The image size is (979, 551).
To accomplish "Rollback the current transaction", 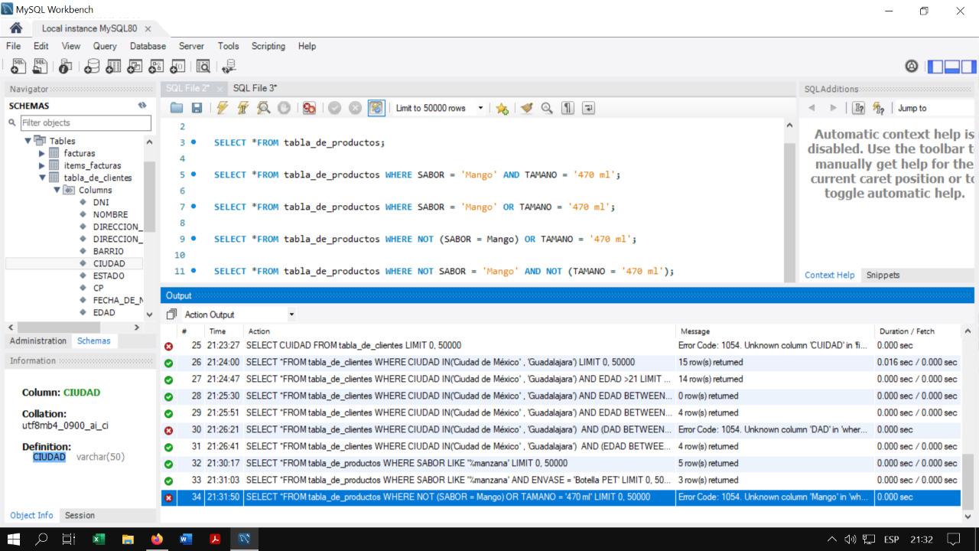I will [x=355, y=108].
